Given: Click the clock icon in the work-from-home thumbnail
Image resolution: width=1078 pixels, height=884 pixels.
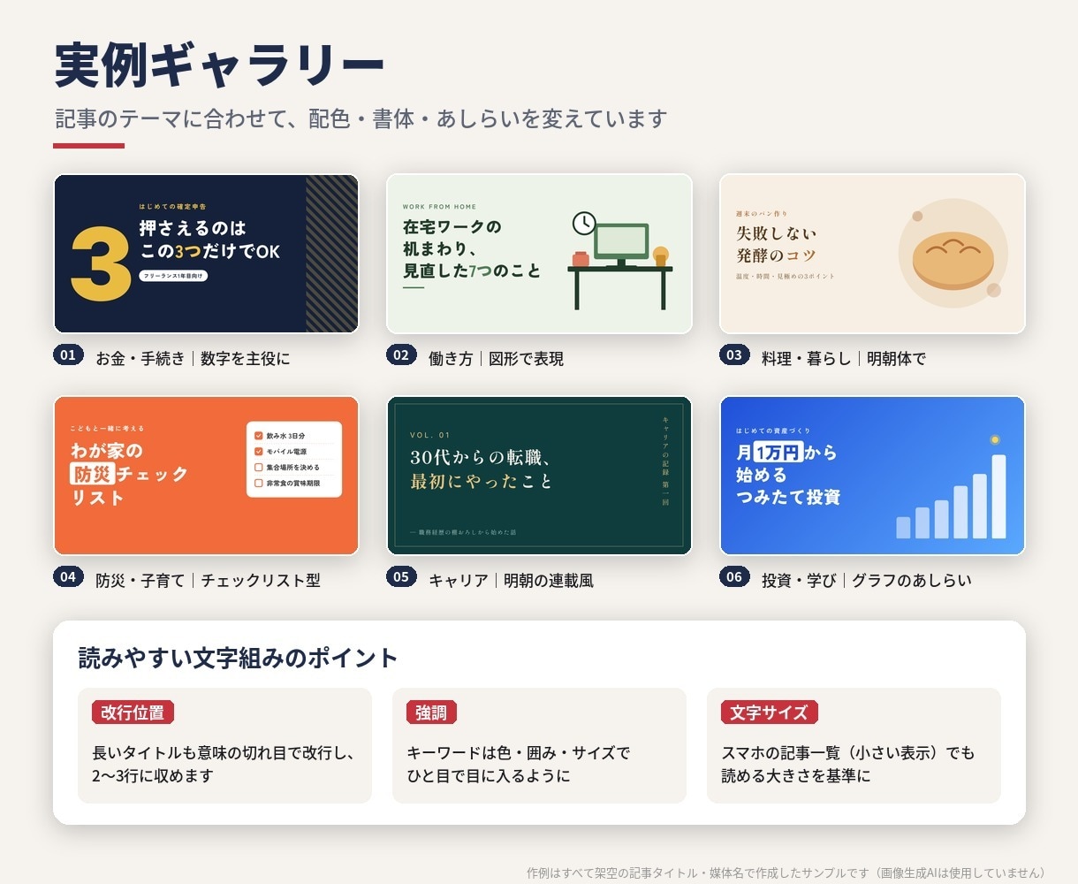Looking at the screenshot, I should [x=583, y=223].
